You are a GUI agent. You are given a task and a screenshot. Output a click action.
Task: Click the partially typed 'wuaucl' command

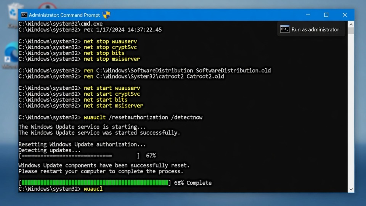93,189
